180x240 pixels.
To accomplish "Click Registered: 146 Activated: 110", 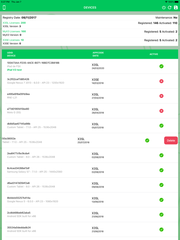I will coord(157,23).
